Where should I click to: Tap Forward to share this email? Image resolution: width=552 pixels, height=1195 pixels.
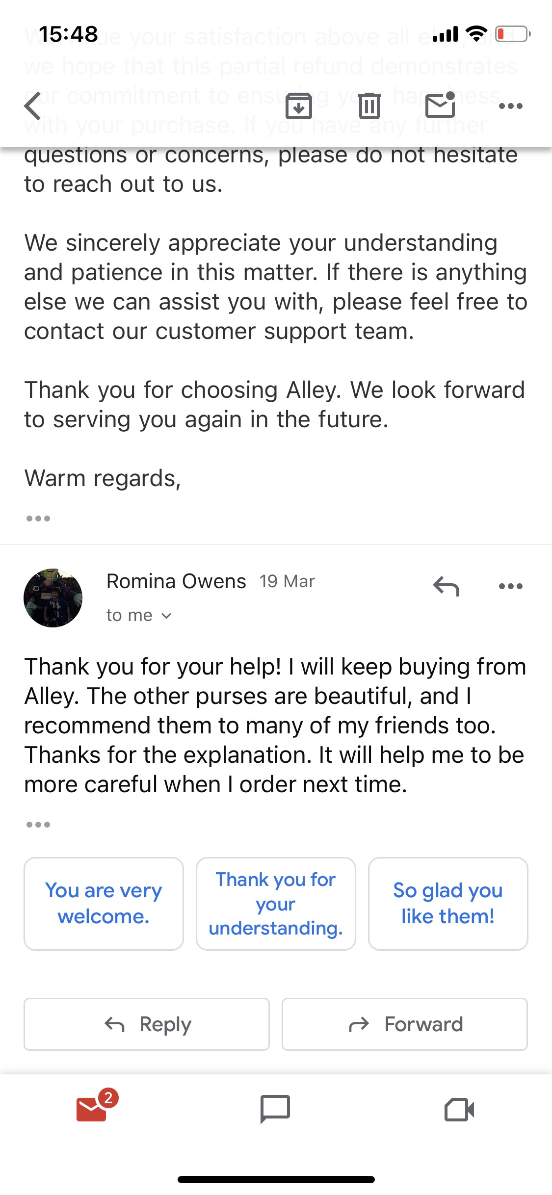(404, 1024)
